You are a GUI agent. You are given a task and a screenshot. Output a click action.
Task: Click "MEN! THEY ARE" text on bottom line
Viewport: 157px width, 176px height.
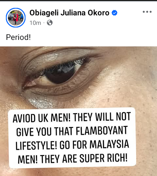47,159
